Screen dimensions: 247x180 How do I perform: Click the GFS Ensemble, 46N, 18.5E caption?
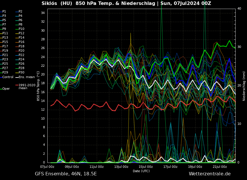pyautogui.click(x=66, y=174)
